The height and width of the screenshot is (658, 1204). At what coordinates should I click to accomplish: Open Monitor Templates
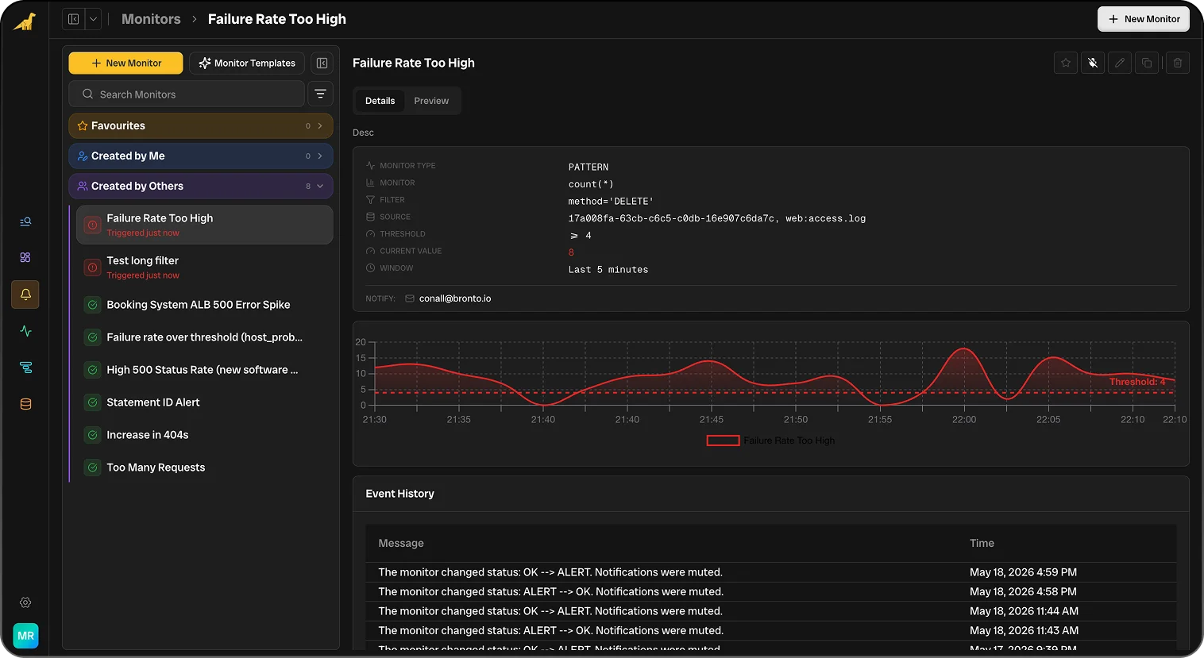click(247, 63)
